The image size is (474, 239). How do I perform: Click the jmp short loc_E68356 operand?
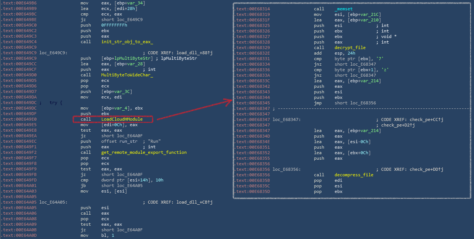coord(355,103)
